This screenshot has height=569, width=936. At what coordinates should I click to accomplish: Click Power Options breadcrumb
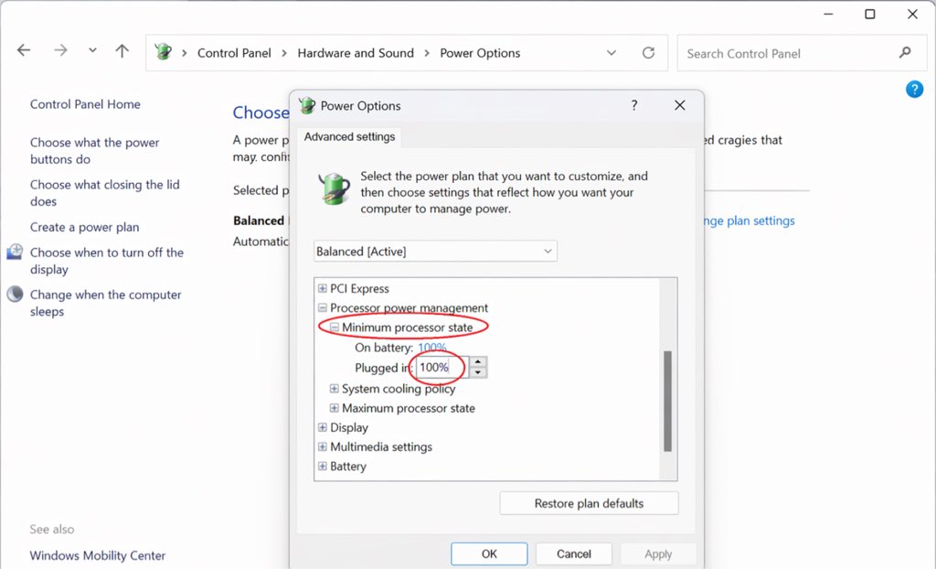480,52
